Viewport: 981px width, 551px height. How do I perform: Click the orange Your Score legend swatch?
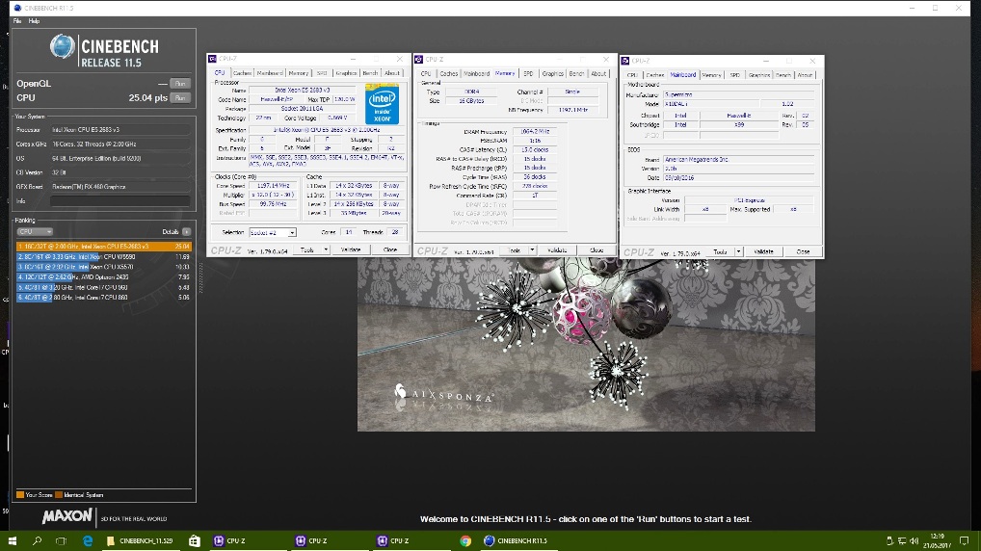pyautogui.click(x=20, y=495)
